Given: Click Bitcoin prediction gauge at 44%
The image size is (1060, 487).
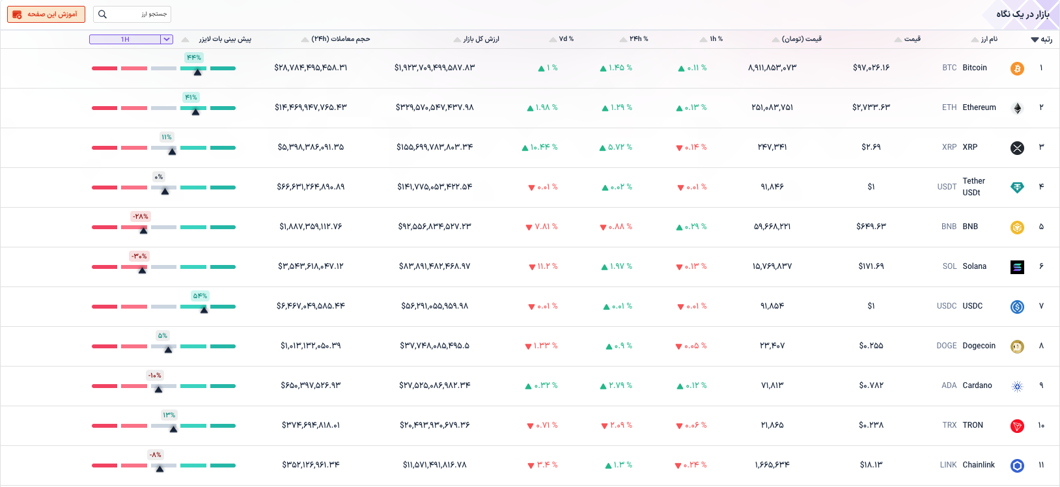Looking at the screenshot, I should click(163, 64).
